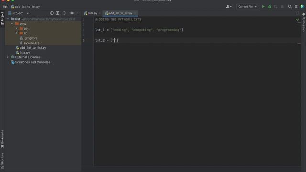This screenshot has width=306, height=172.
Task: Click add_list_to_list.py breadcrumb in navigation bar
Action: click(25, 7)
